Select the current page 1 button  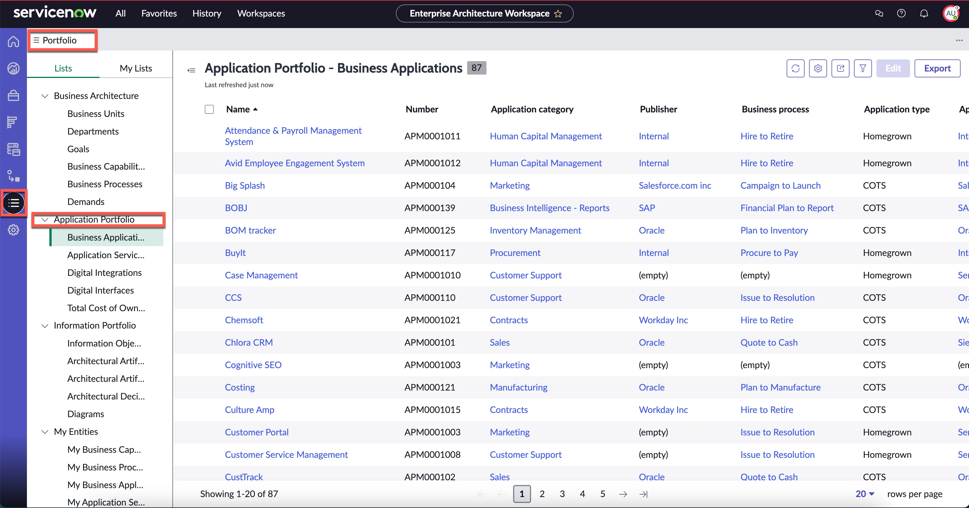point(522,494)
